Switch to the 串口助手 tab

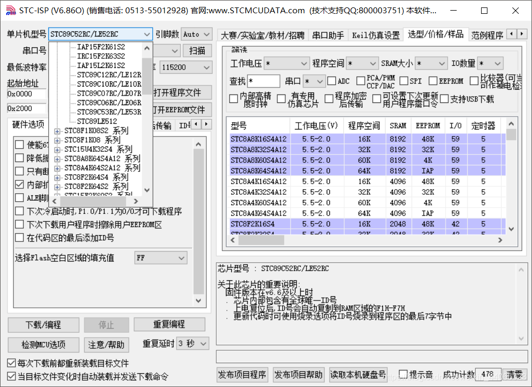click(328, 36)
